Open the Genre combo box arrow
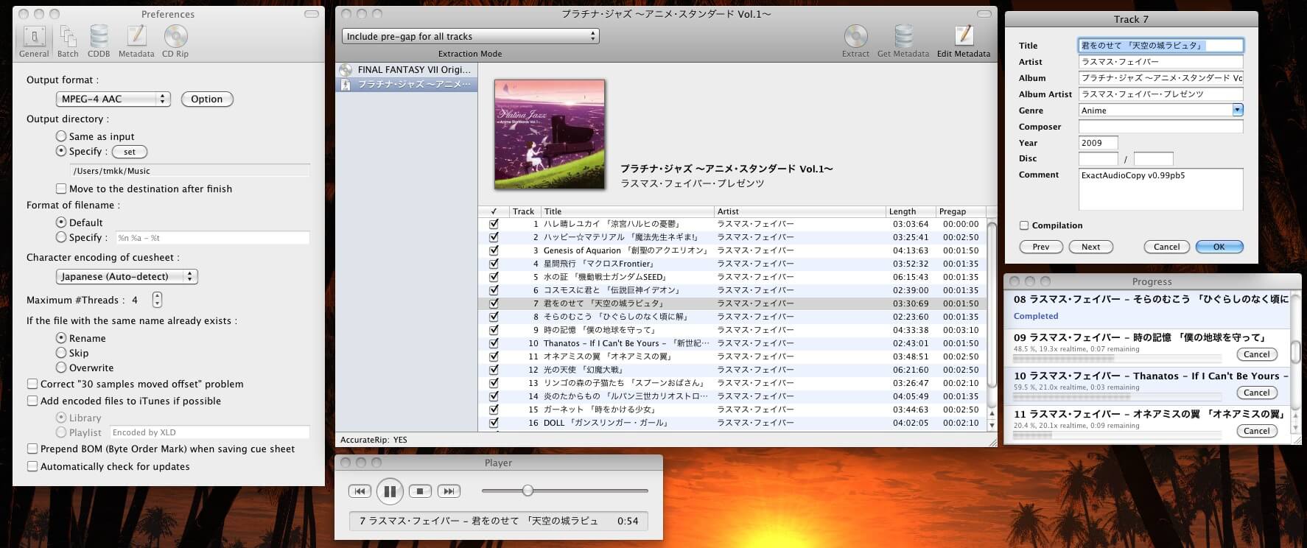The image size is (1307, 548). 1238,110
